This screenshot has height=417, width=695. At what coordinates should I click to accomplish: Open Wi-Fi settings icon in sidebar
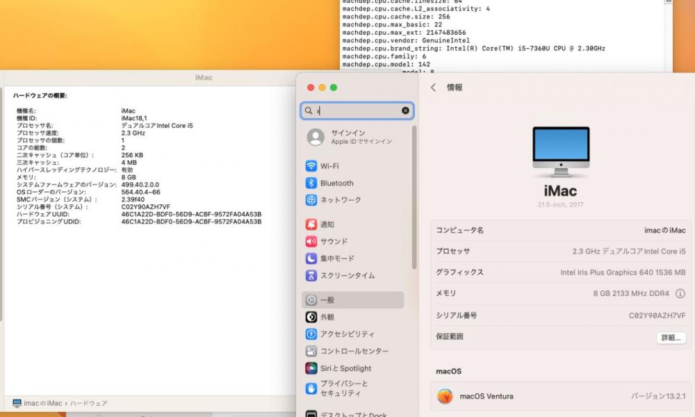311,166
